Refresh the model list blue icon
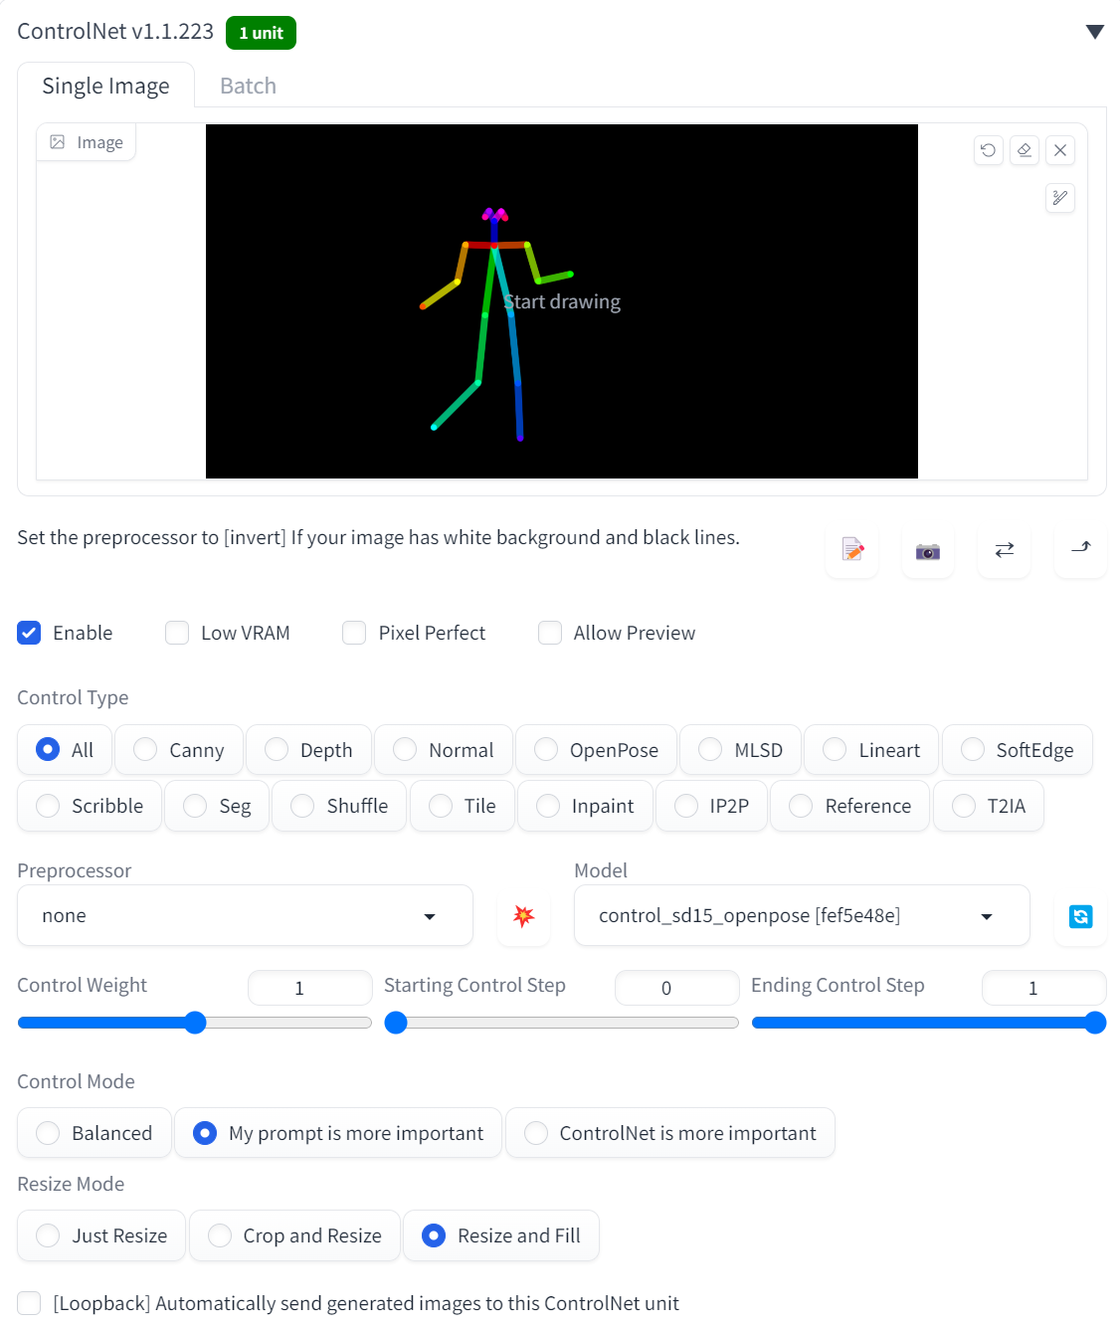Image resolution: width=1120 pixels, height=1327 pixels. click(x=1081, y=916)
